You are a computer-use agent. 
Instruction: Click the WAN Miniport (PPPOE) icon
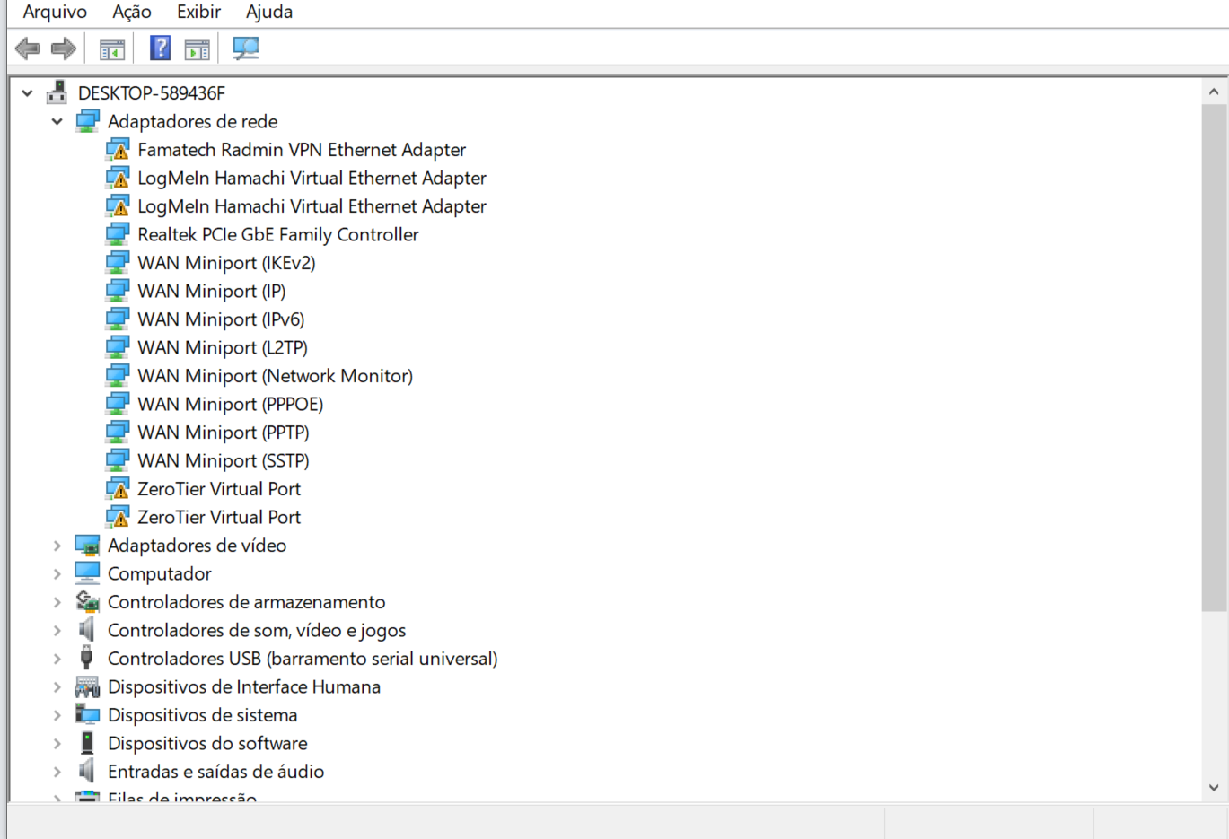coord(118,404)
